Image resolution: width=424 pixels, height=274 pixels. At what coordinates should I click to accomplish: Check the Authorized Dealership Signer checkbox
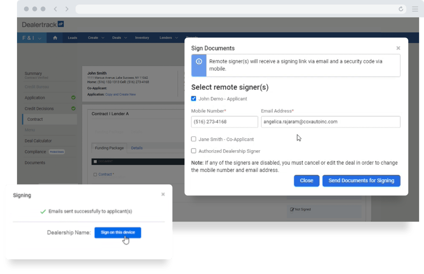point(194,151)
